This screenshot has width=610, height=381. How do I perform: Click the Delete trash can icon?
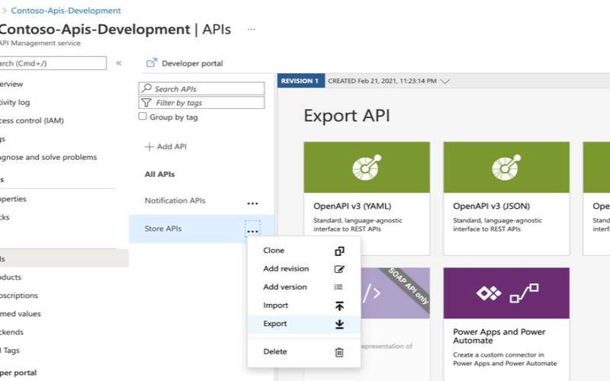(339, 352)
